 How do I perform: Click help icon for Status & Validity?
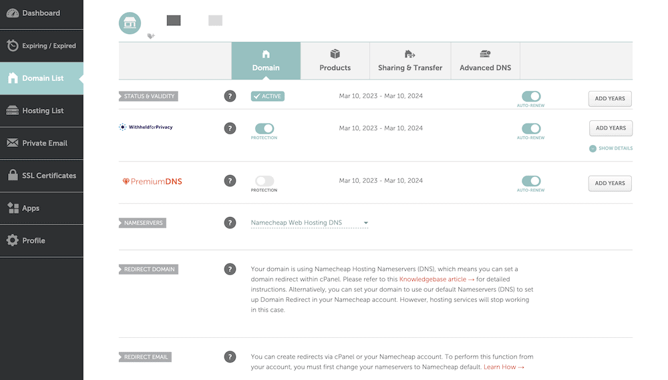(230, 96)
